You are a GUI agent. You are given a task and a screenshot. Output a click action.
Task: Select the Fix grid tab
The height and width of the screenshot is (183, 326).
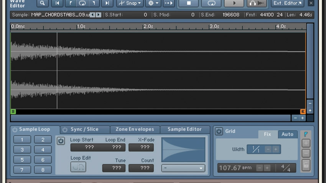(x=268, y=134)
